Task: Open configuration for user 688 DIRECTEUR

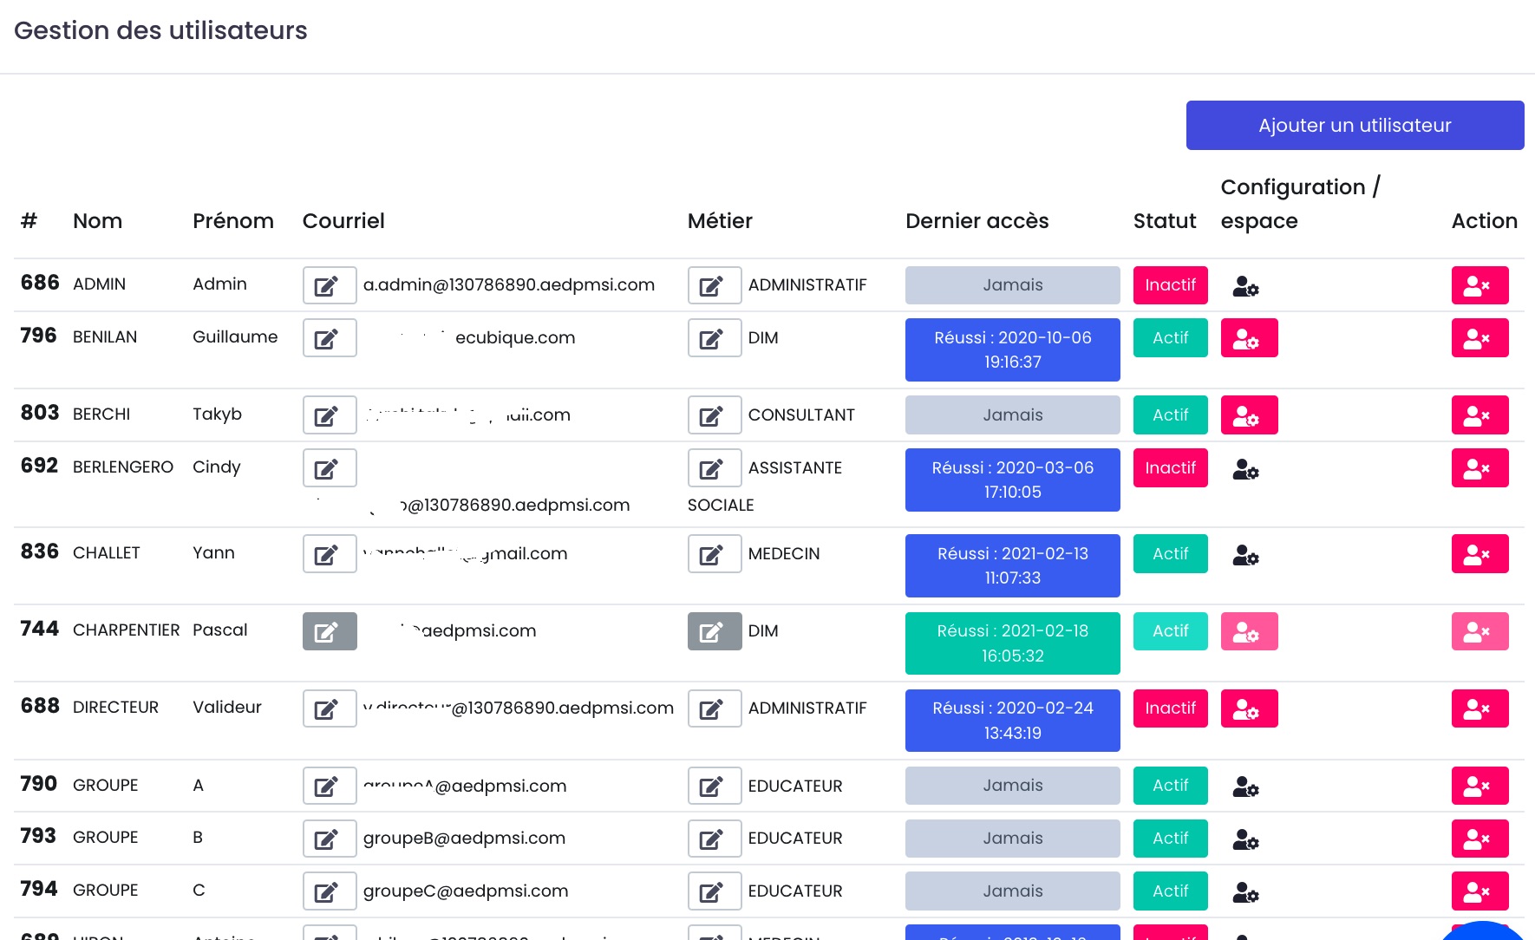Action: click(x=1249, y=708)
